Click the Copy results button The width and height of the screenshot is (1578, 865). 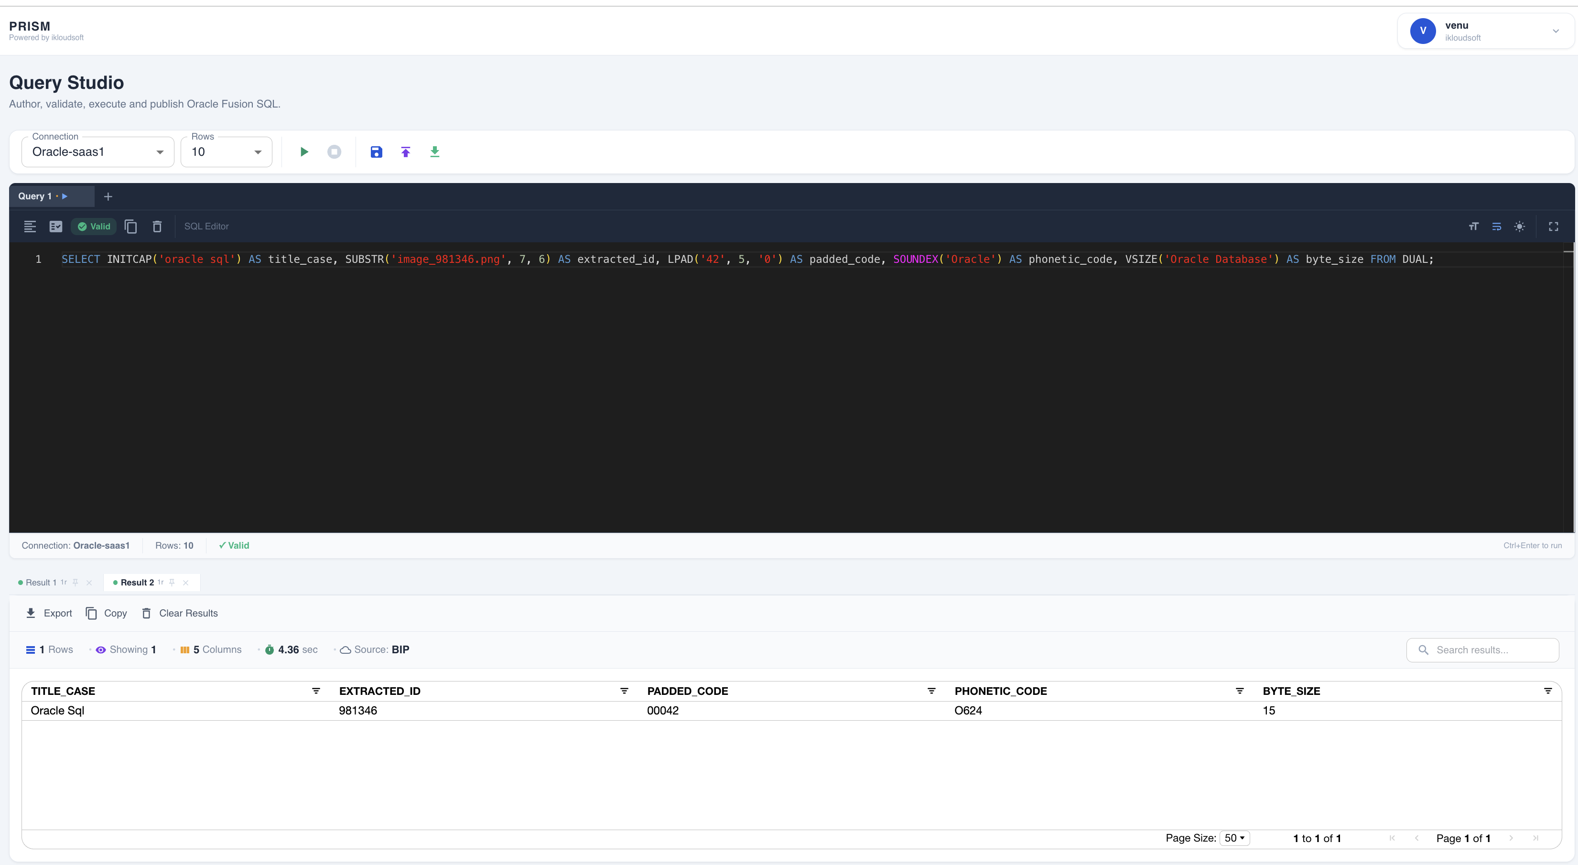(107, 613)
